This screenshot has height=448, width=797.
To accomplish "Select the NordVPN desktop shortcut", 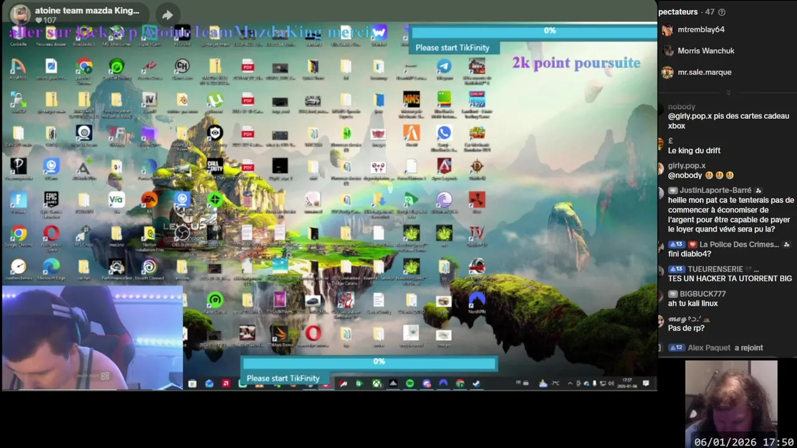I will tap(477, 302).
